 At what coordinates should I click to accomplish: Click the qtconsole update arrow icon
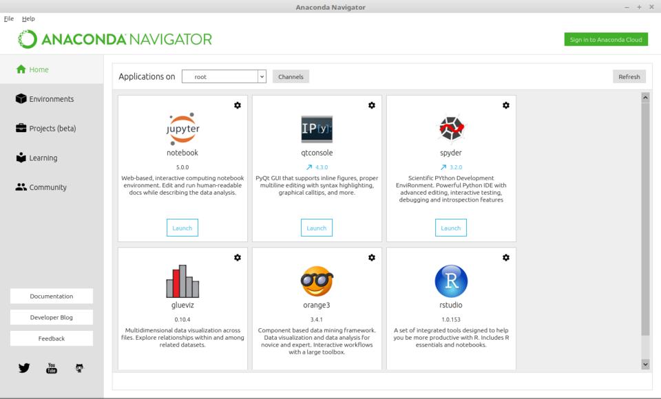309,167
